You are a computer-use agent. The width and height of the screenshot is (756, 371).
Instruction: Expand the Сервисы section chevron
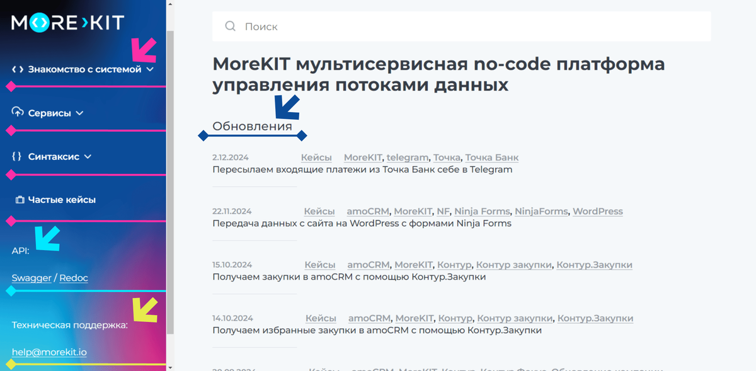pyautogui.click(x=79, y=113)
